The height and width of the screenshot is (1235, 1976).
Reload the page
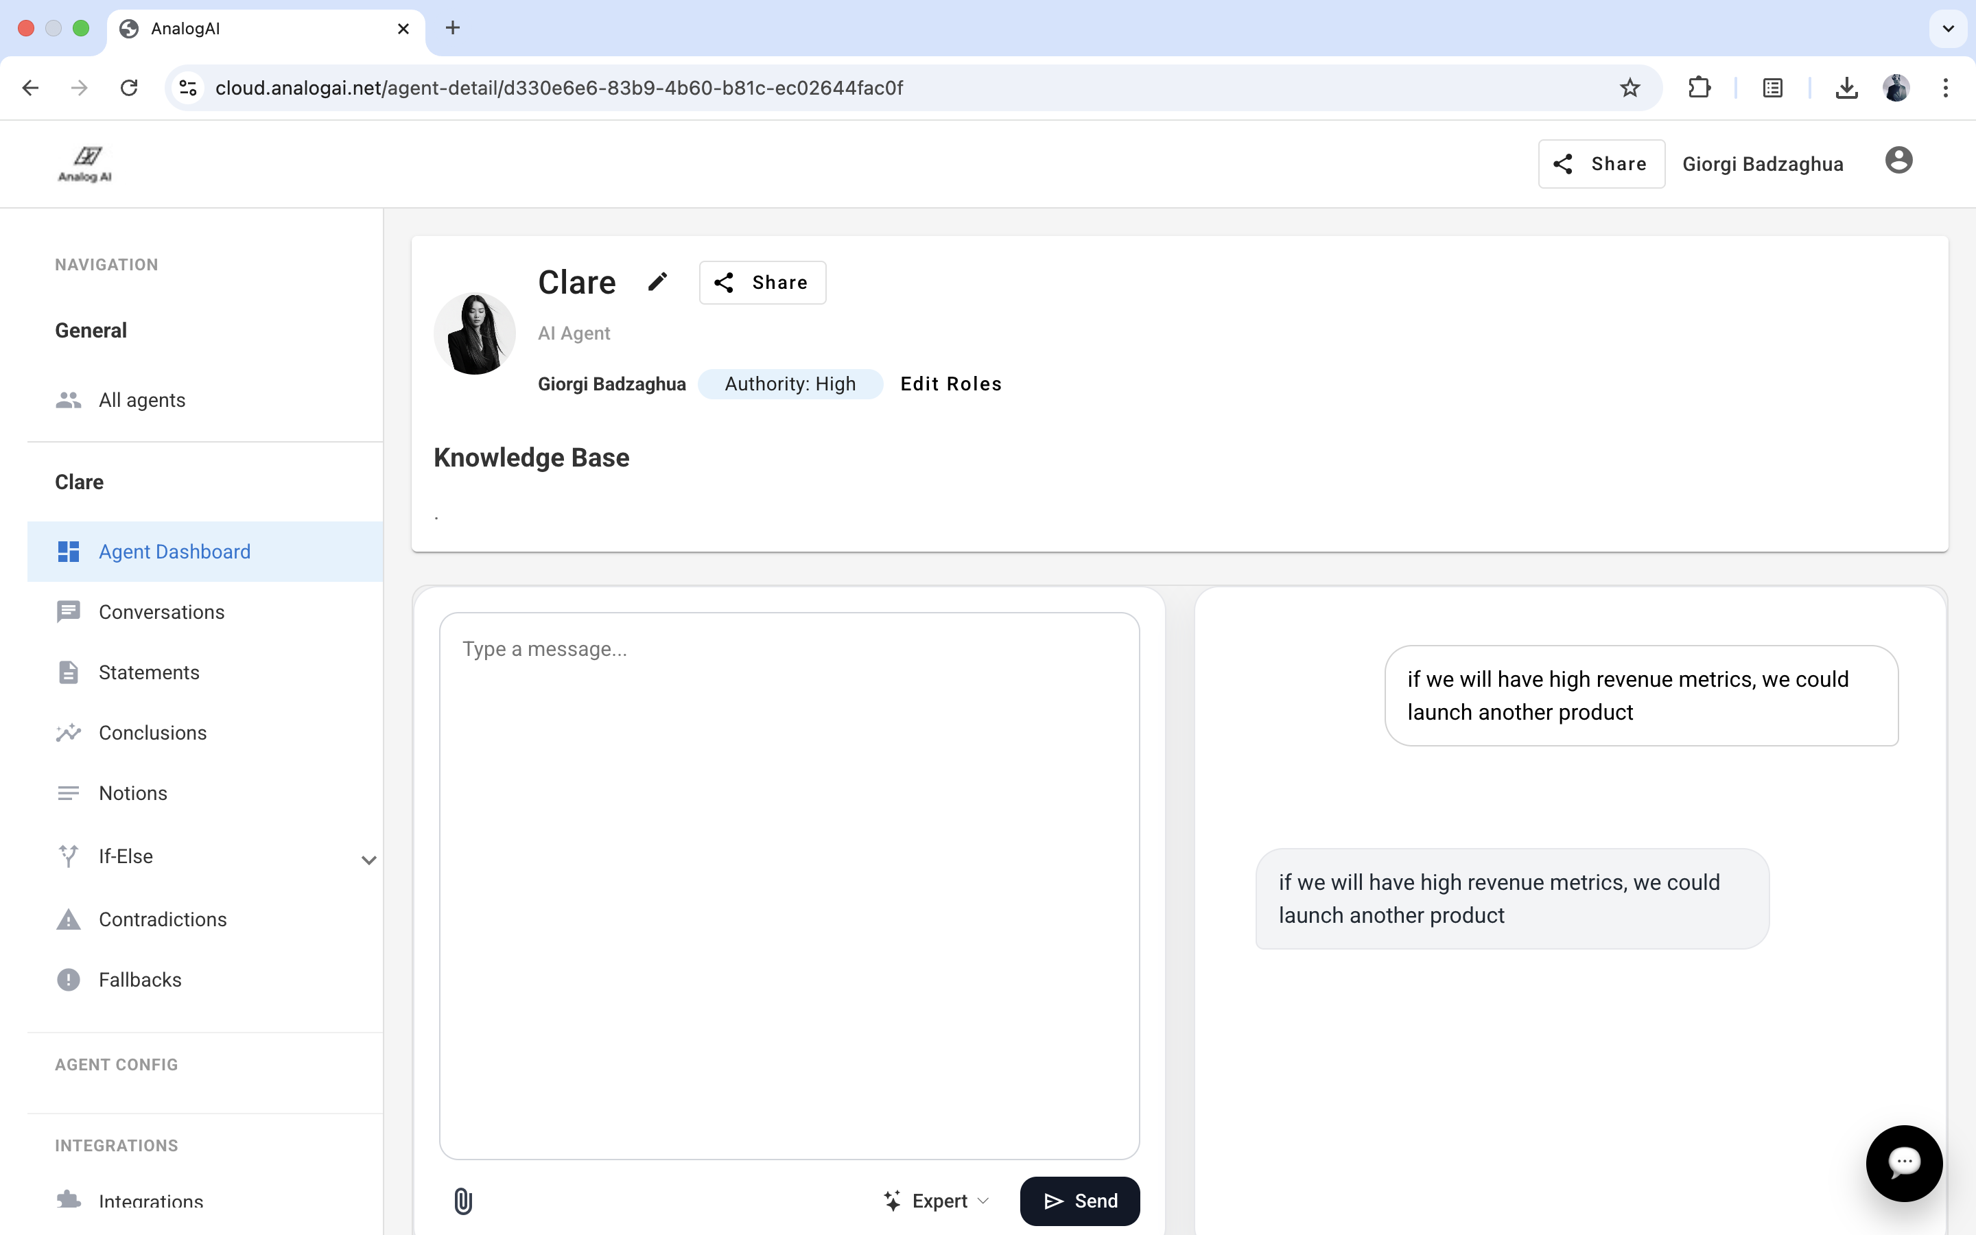(x=129, y=87)
